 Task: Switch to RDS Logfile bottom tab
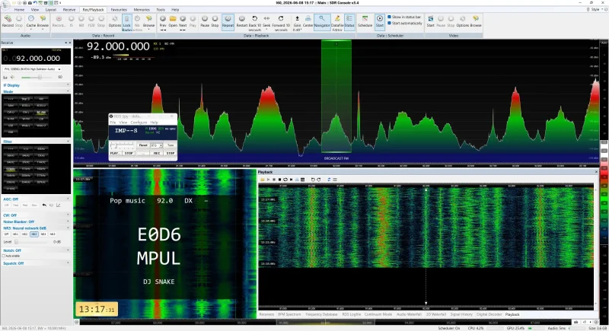pyautogui.click(x=352, y=314)
